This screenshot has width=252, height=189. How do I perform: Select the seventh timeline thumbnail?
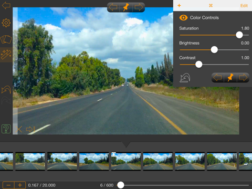click(190, 161)
